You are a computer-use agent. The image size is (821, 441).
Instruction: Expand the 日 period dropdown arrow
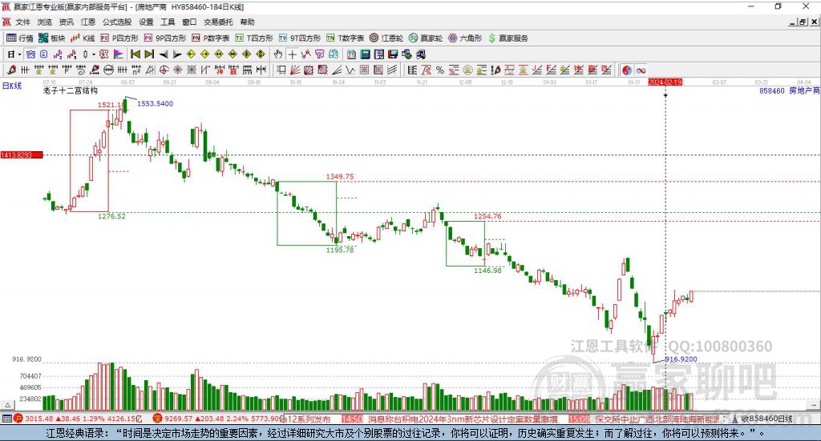click(x=19, y=54)
